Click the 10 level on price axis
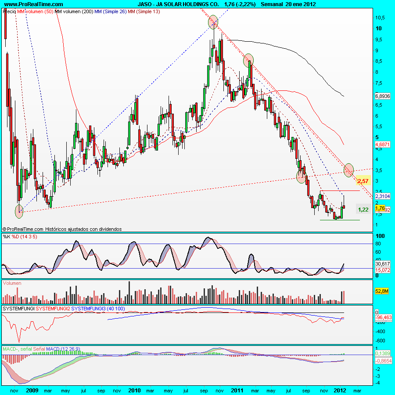Viewport: 395px width, 395px height. (378, 29)
